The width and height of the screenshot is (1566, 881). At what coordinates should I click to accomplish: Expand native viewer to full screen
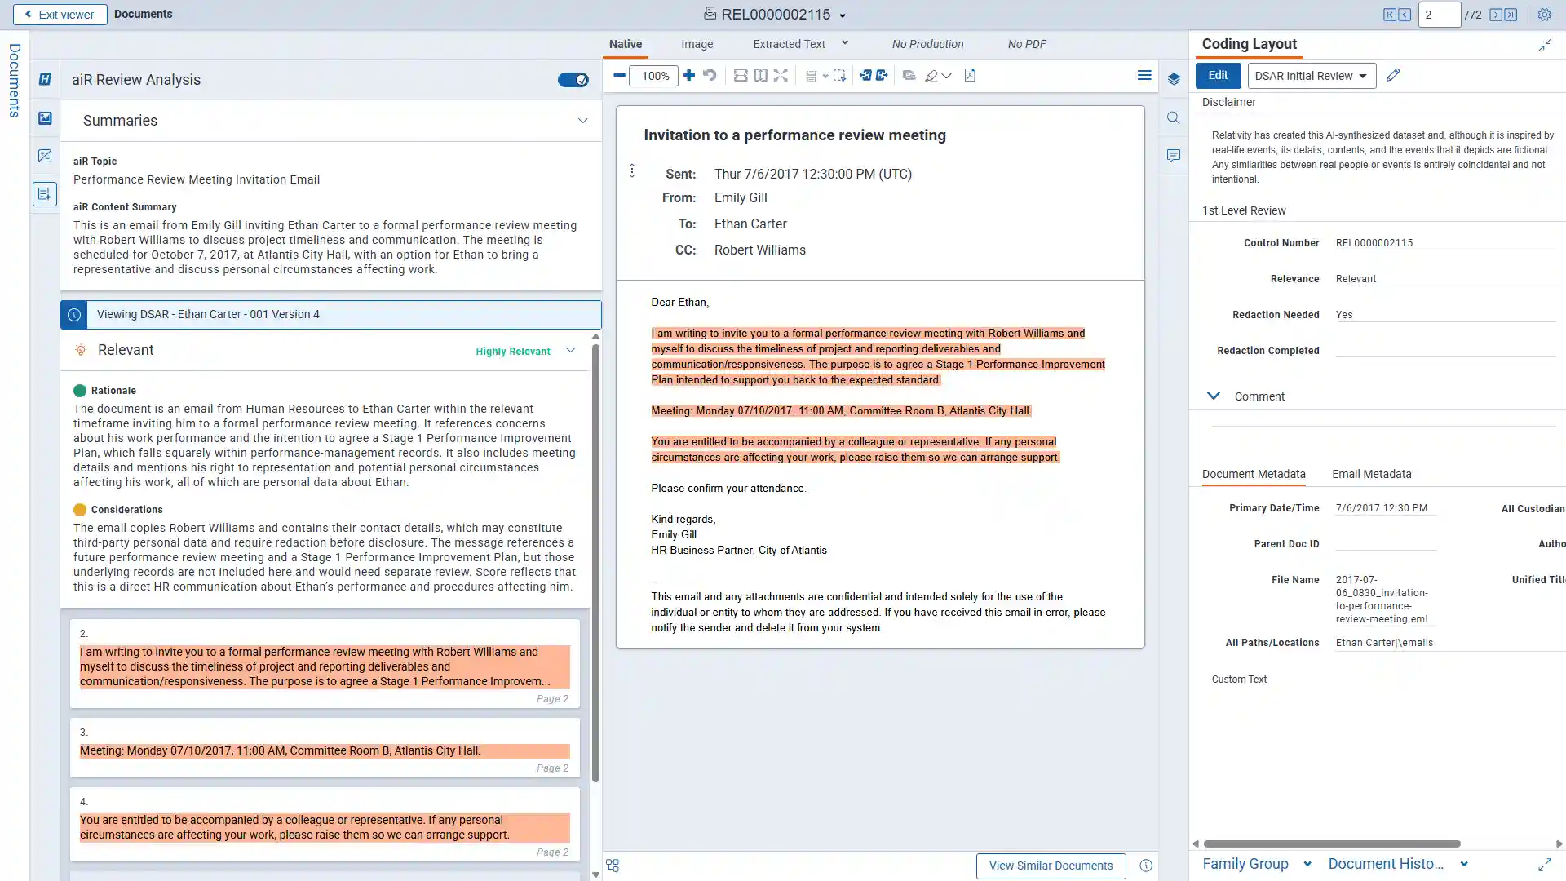(781, 76)
